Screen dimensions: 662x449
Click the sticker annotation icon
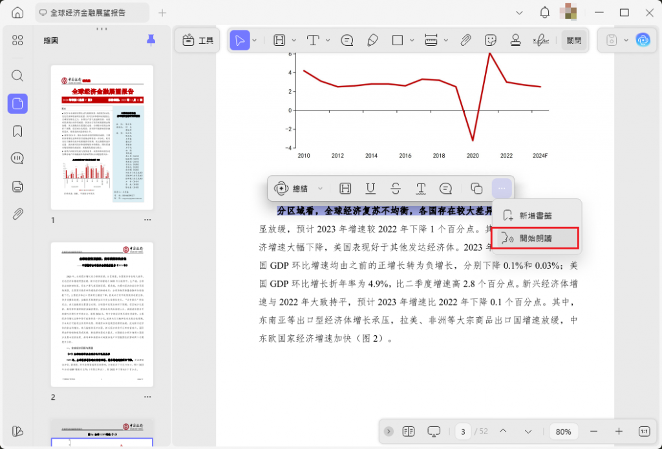point(490,39)
